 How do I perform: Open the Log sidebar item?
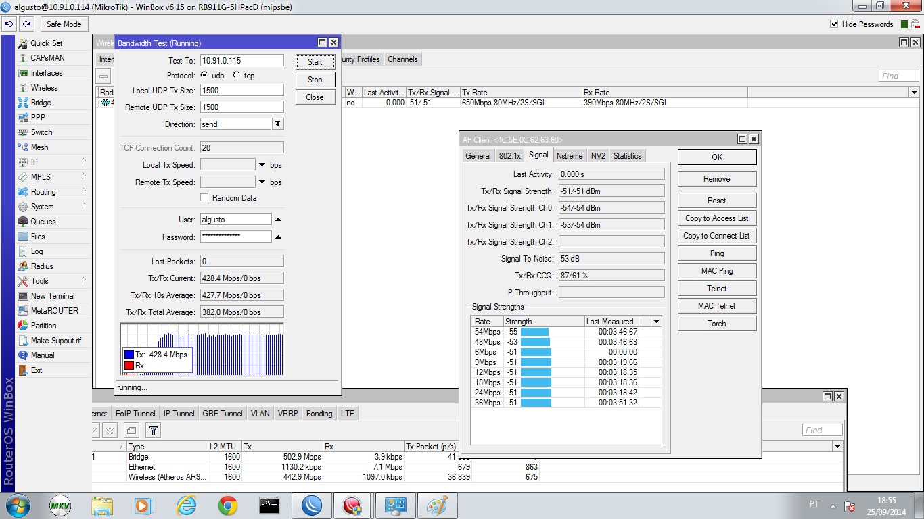point(37,251)
